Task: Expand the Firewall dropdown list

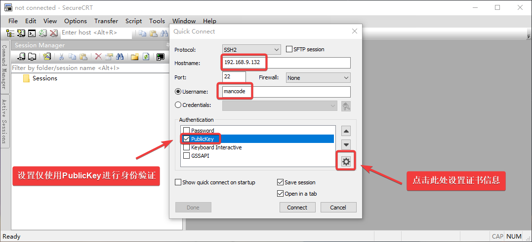Action: coord(318,78)
